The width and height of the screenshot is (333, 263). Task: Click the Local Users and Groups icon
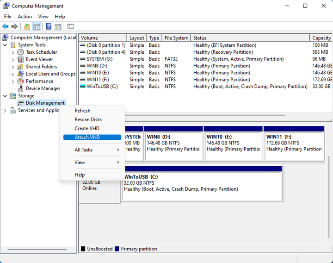tap(21, 74)
